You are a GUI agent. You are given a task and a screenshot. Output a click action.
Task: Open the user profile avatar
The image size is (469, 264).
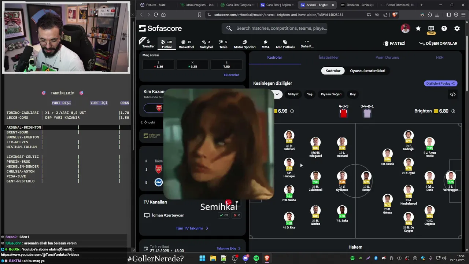(405, 28)
